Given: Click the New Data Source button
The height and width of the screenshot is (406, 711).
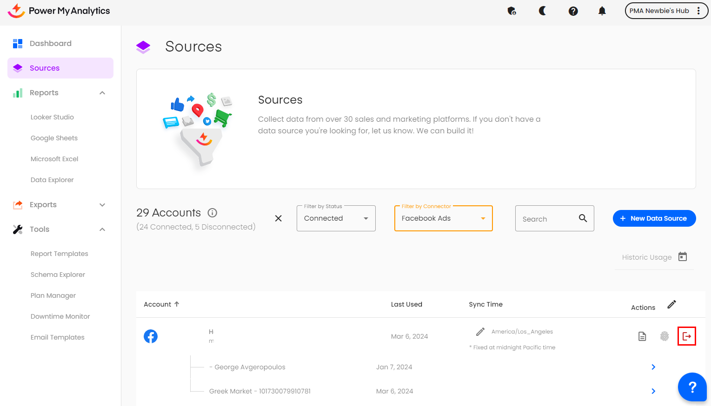Looking at the screenshot, I should tap(654, 218).
